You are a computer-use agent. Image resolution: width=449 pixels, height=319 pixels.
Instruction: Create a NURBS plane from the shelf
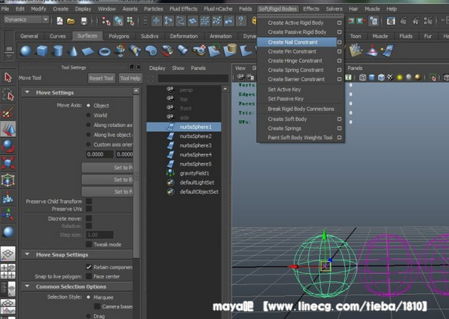coord(87,51)
